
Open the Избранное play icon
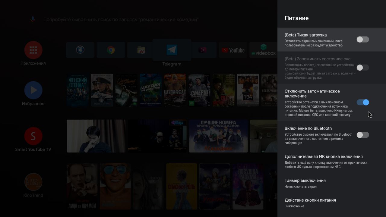coord(33,90)
